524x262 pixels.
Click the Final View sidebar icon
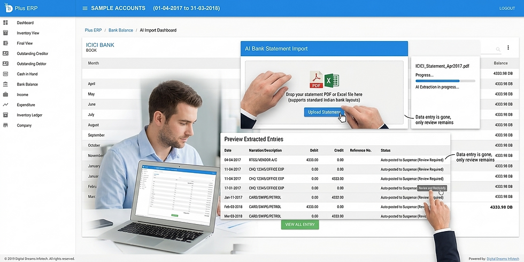5,43
